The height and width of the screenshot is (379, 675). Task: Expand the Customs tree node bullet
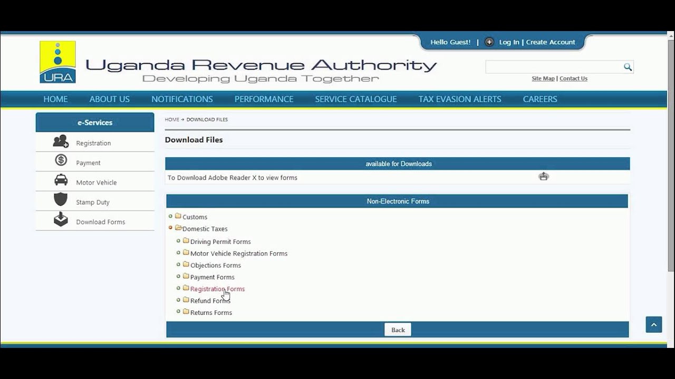[170, 216]
